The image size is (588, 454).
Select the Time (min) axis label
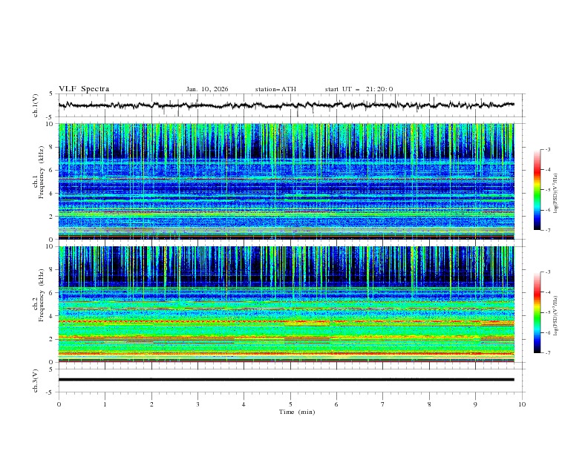(x=295, y=411)
